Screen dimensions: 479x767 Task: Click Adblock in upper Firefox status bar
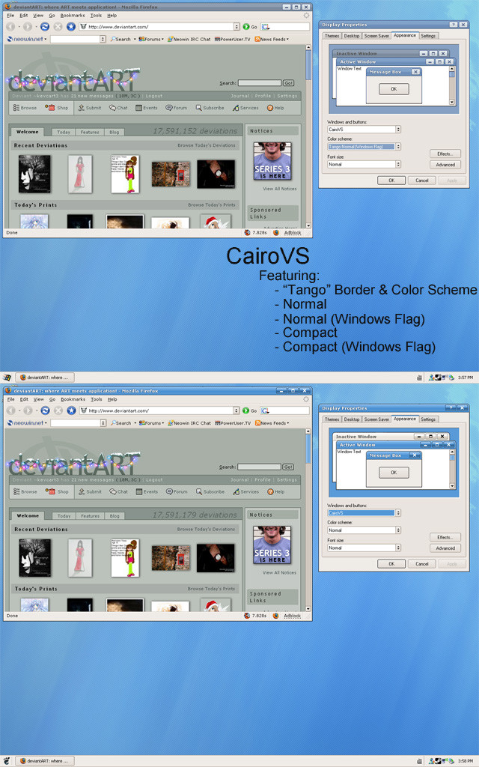[293, 233]
